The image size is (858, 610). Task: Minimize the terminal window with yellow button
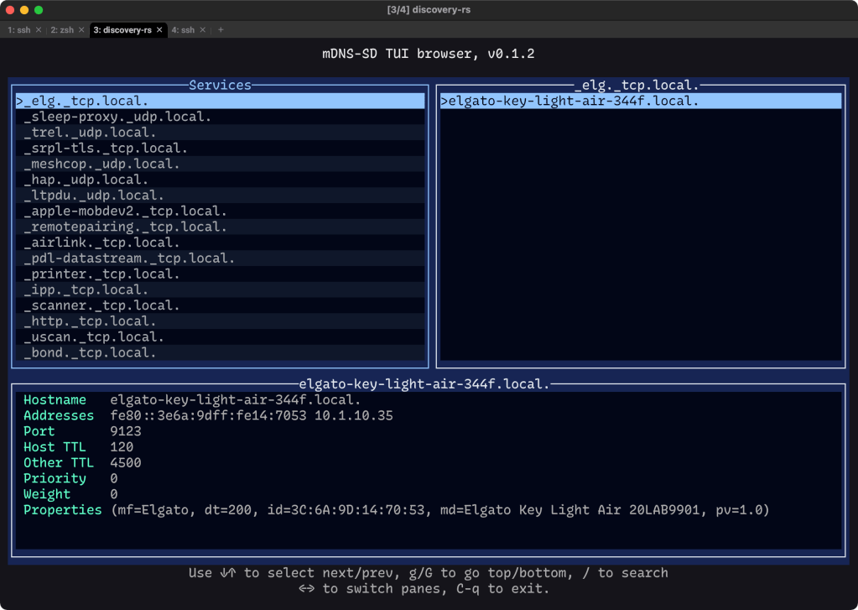[24, 9]
